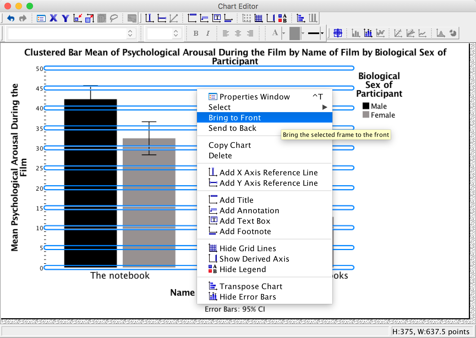Click the Data Label Mode crosshair icon
The width and height of the screenshot is (476, 338).
pyautogui.click(x=338, y=33)
